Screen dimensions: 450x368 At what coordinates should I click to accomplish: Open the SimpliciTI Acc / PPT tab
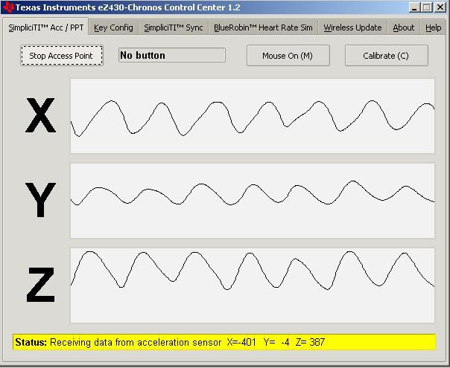coord(45,28)
